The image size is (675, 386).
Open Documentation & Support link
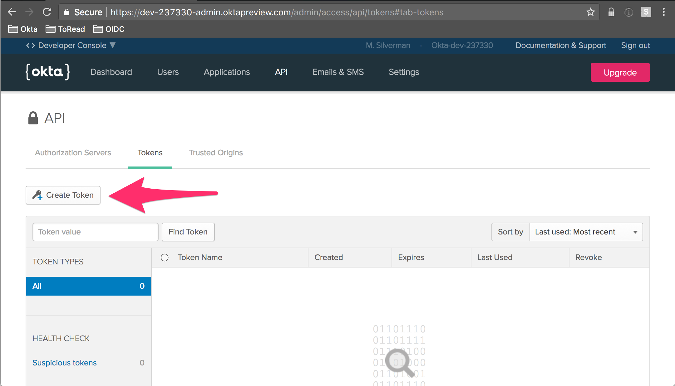coord(561,46)
